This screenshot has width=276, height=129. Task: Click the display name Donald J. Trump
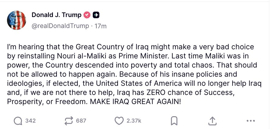[x=57, y=15]
